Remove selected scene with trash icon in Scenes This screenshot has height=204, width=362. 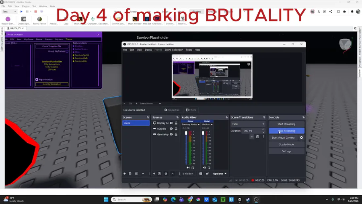coord(130,174)
